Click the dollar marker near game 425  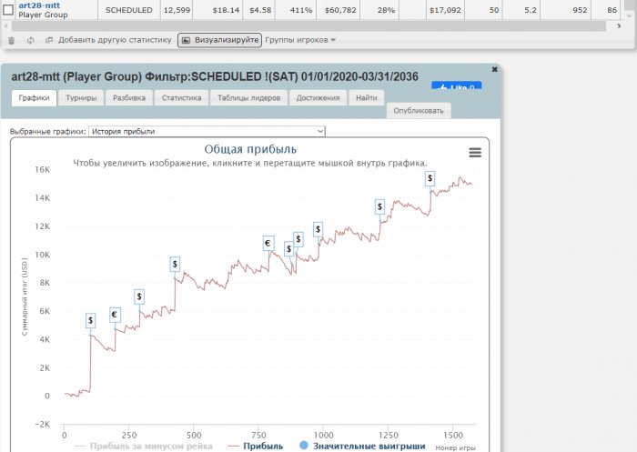click(x=175, y=265)
